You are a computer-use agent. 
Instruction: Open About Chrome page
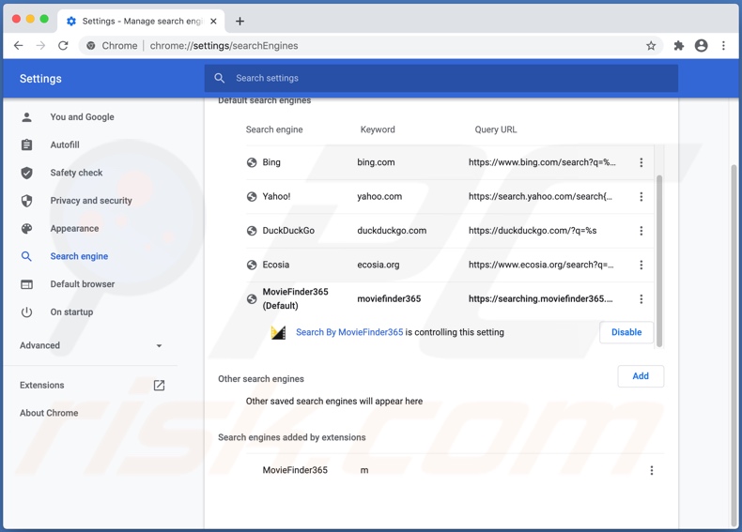(49, 413)
